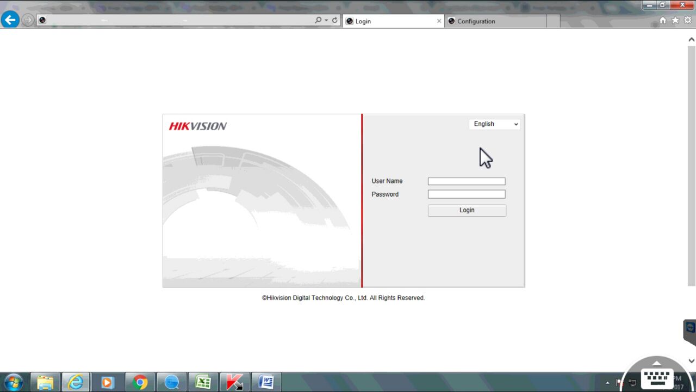The height and width of the screenshot is (392, 696).
Task: Show hidden system tray icons
Action: click(607, 383)
